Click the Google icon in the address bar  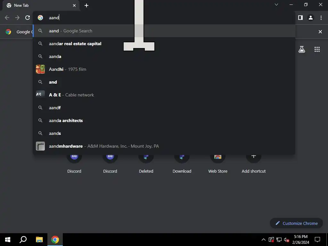click(40, 18)
